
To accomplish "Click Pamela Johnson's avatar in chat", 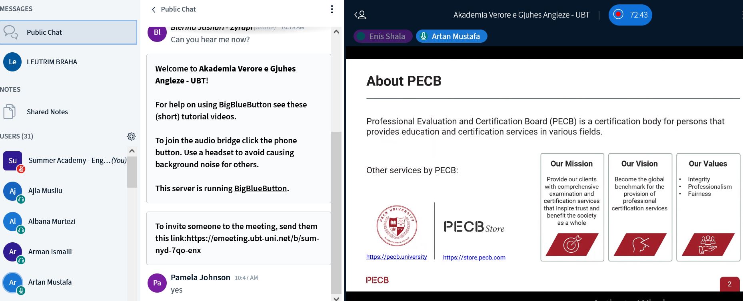I will click(157, 283).
